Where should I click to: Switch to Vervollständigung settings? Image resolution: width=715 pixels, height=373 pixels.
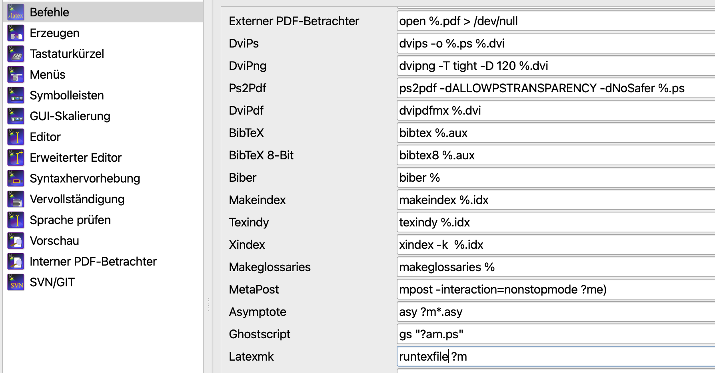[x=77, y=199]
